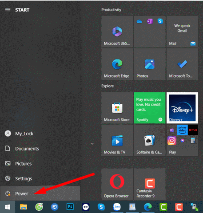The width and height of the screenshot is (203, 213).
Task: Launch the Movies & TV tile
Action: pyautogui.click(x=117, y=140)
